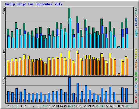139x109 pixels.
Task: Click day 18 on the x-axis
Action: coord(77,106)
